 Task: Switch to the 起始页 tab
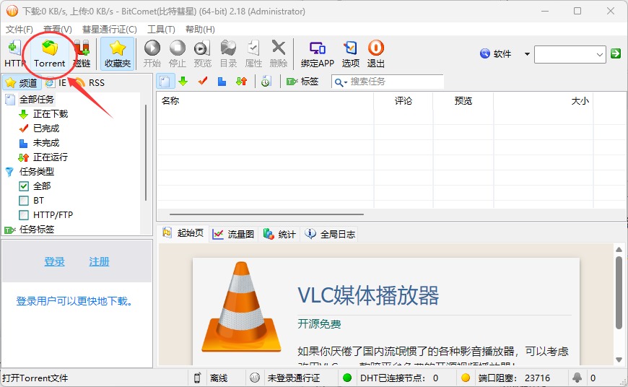pyautogui.click(x=184, y=233)
